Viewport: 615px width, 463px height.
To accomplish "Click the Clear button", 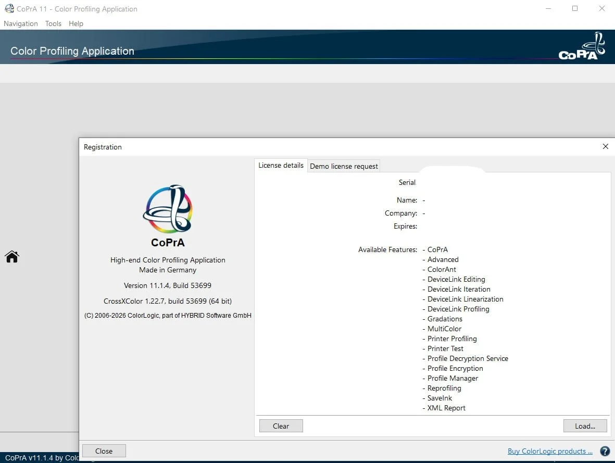I will pos(281,426).
